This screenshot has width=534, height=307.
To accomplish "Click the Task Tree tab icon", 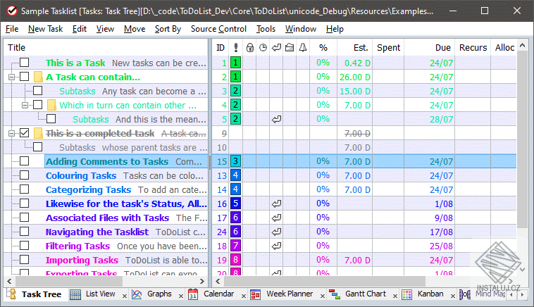I will pos(11,294).
